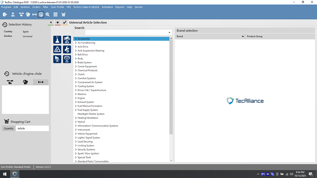Select the motorcycle accessories category icon

(x=67, y=40)
